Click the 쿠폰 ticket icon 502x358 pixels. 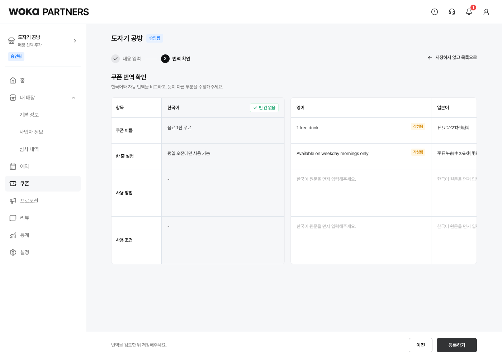tap(13, 184)
